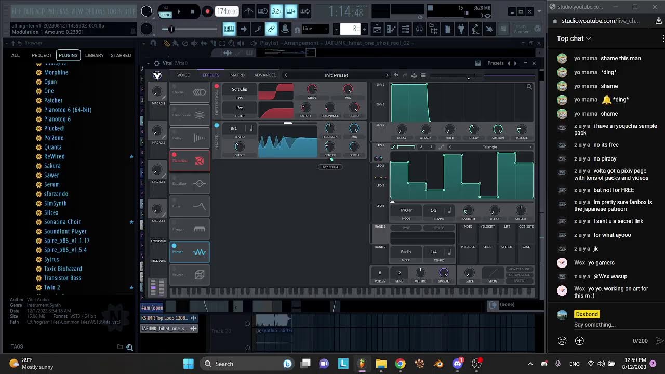Screen dimensions: 665x374
Task: Go to next Vital preset arrow
Action: tap(387, 75)
